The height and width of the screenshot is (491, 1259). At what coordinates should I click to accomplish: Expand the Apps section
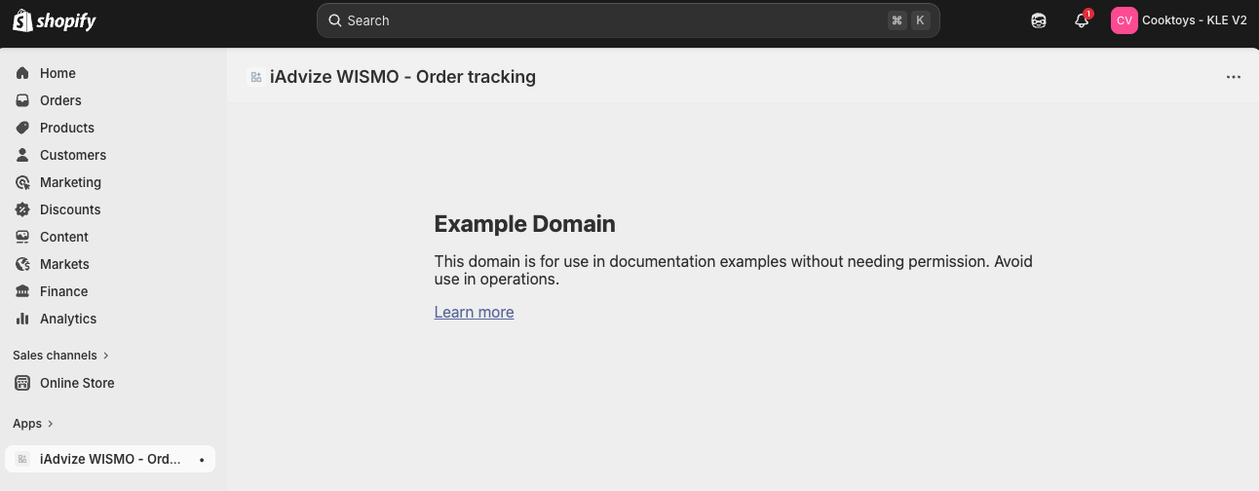(x=33, y=424)
